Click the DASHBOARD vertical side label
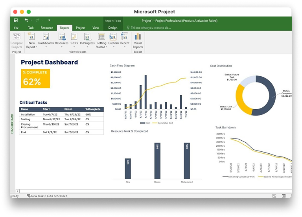The width and height of the screenshot is (302, 217). 12,123
